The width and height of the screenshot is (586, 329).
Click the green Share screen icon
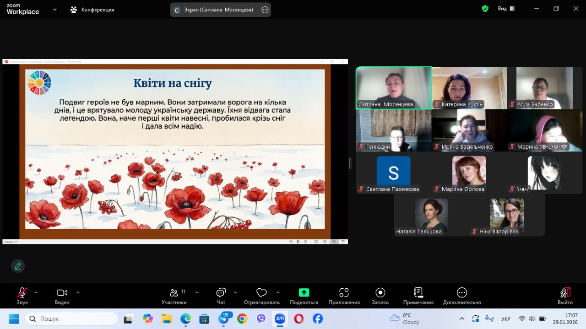pyautogui.click(x=304, y=293)
